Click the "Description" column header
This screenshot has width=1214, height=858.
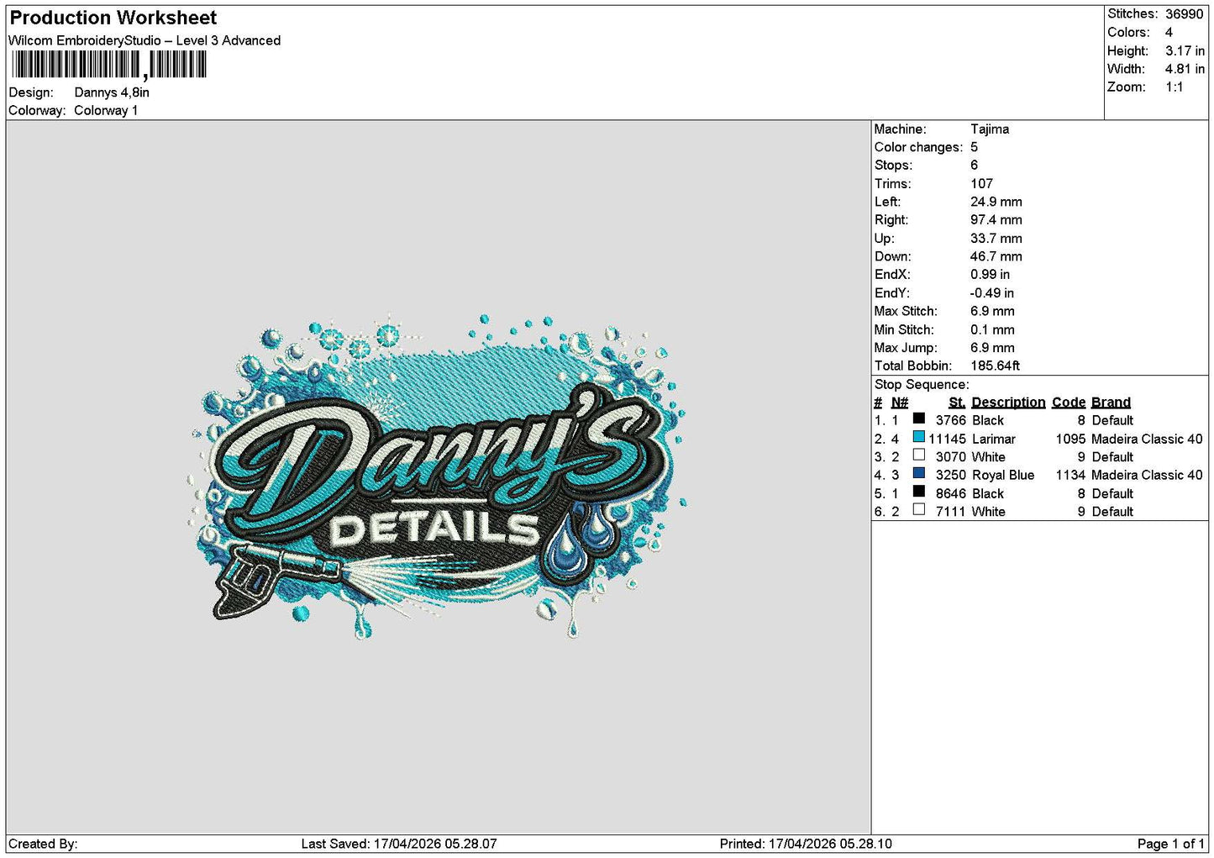click(1008, 403)
